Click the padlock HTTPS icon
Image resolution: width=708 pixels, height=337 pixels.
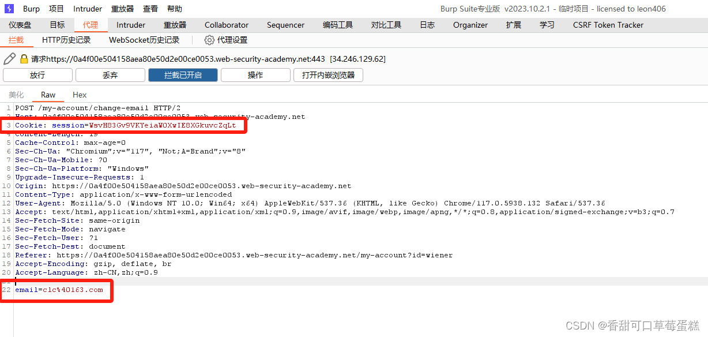point(24,59)
